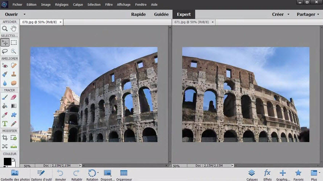
Task: Click the Rétablir redo button
Action: [77, 175]
